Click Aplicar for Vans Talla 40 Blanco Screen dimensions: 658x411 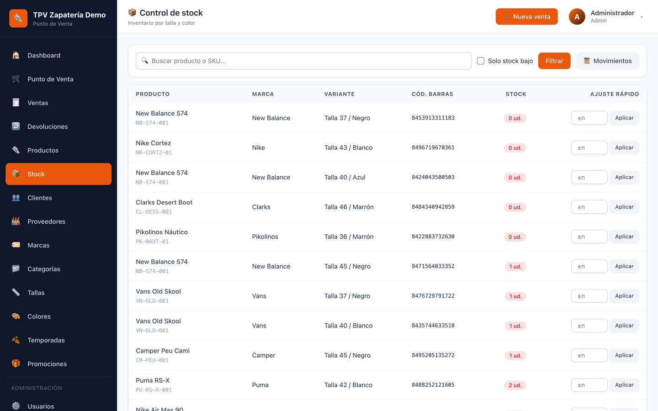coord(624,326)
